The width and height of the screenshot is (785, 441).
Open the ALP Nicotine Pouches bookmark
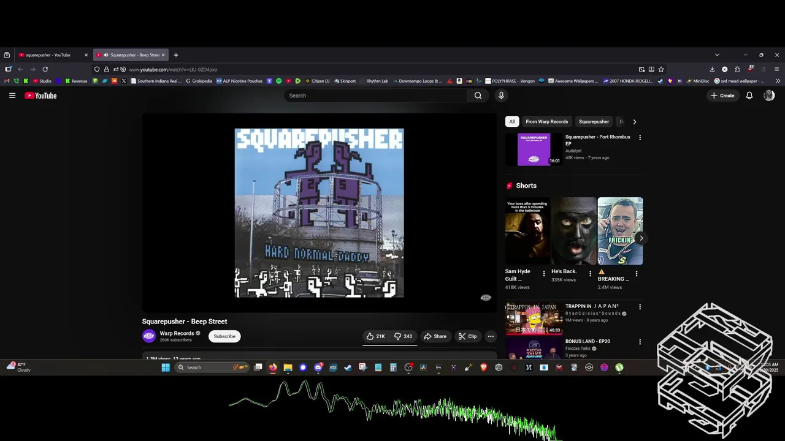pos(239,81)
